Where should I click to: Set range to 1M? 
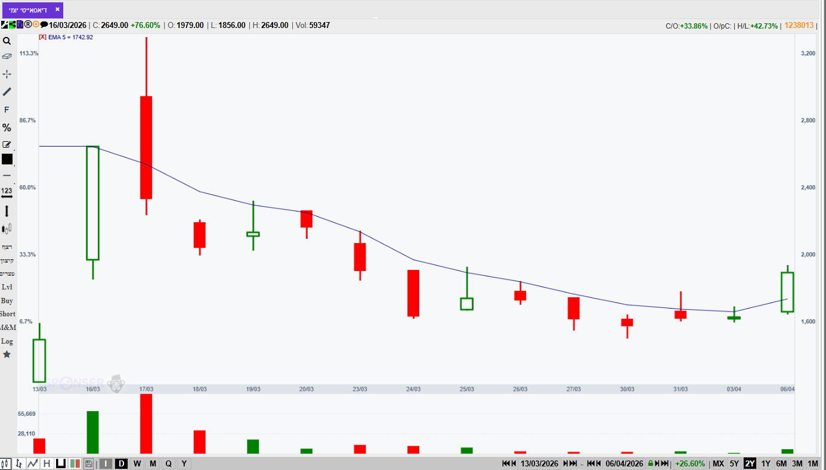click(x=812, y=463)
